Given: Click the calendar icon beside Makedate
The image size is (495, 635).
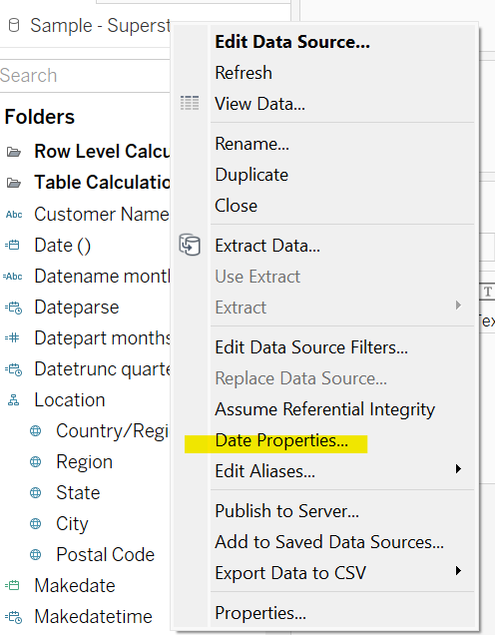Looking at the screenshot, I should [13, 586].
